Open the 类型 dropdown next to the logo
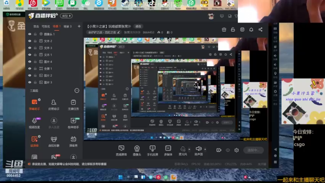Image resolution: width=325 pixels, height=183 pixels. [66, 16]
